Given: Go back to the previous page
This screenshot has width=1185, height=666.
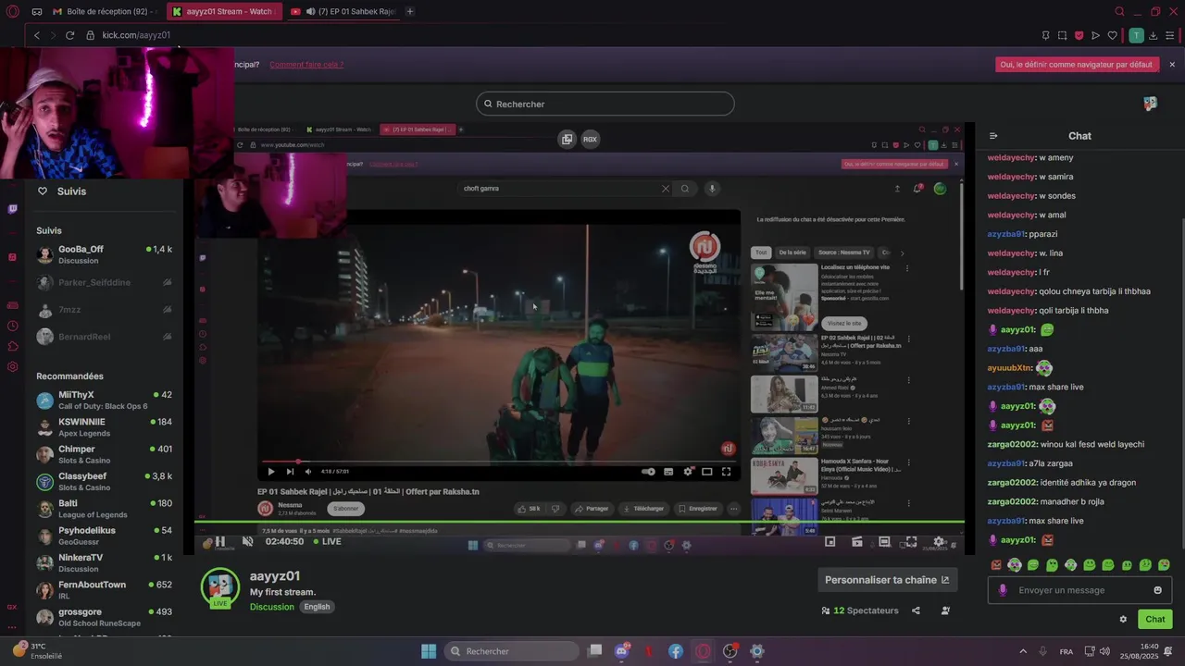Looking at the screenshot, I should pyautogui.click(x=37, y=35).
